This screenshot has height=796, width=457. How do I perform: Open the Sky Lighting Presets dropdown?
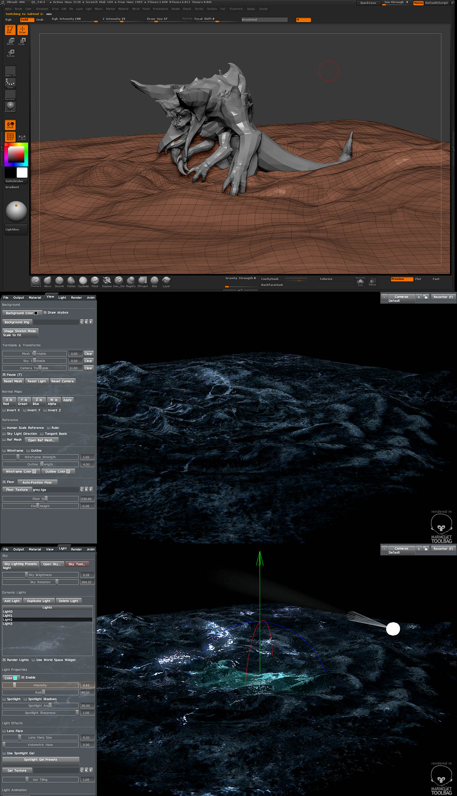click(21, 566)
